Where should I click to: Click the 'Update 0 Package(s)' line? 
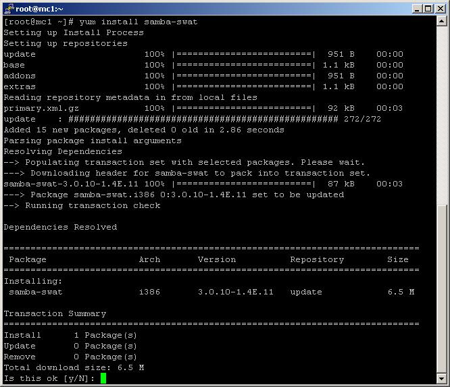point(70,346)
